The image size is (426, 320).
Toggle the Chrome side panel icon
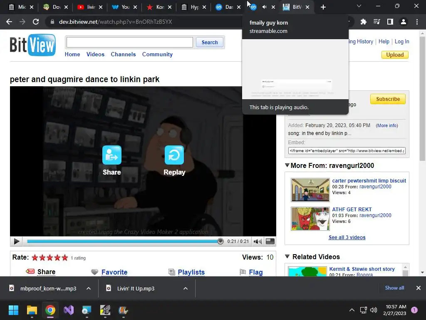click(x=390, y=22)
